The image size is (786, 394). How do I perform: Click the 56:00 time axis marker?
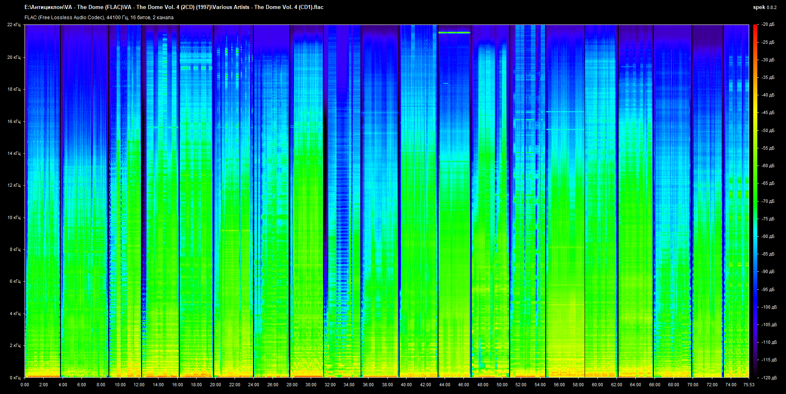(x=559, y=385)
